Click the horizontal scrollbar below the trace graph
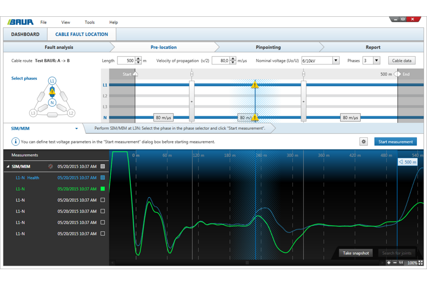Screen dimensions: 427x285 tap(247, 262)
